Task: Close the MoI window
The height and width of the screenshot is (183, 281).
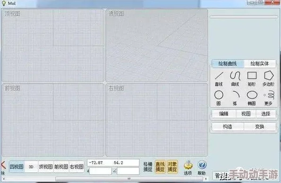Action: [x=272, y=2]
